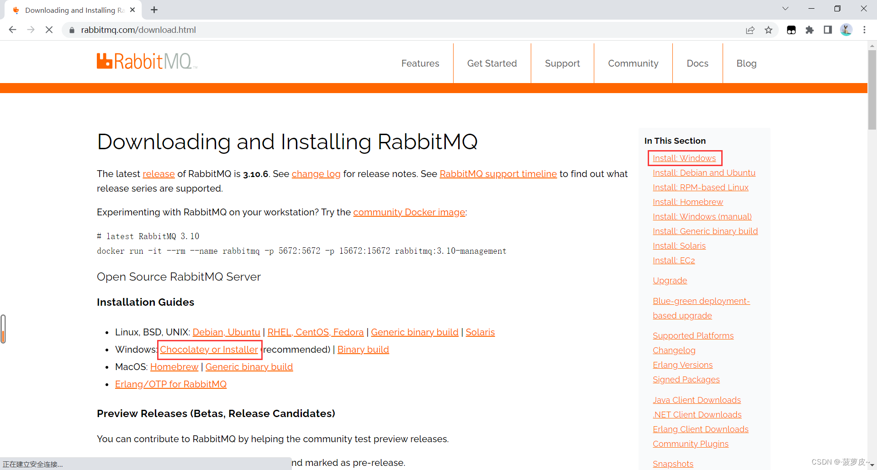
Task: Open the Docs menu
Action: pos(697,63)
